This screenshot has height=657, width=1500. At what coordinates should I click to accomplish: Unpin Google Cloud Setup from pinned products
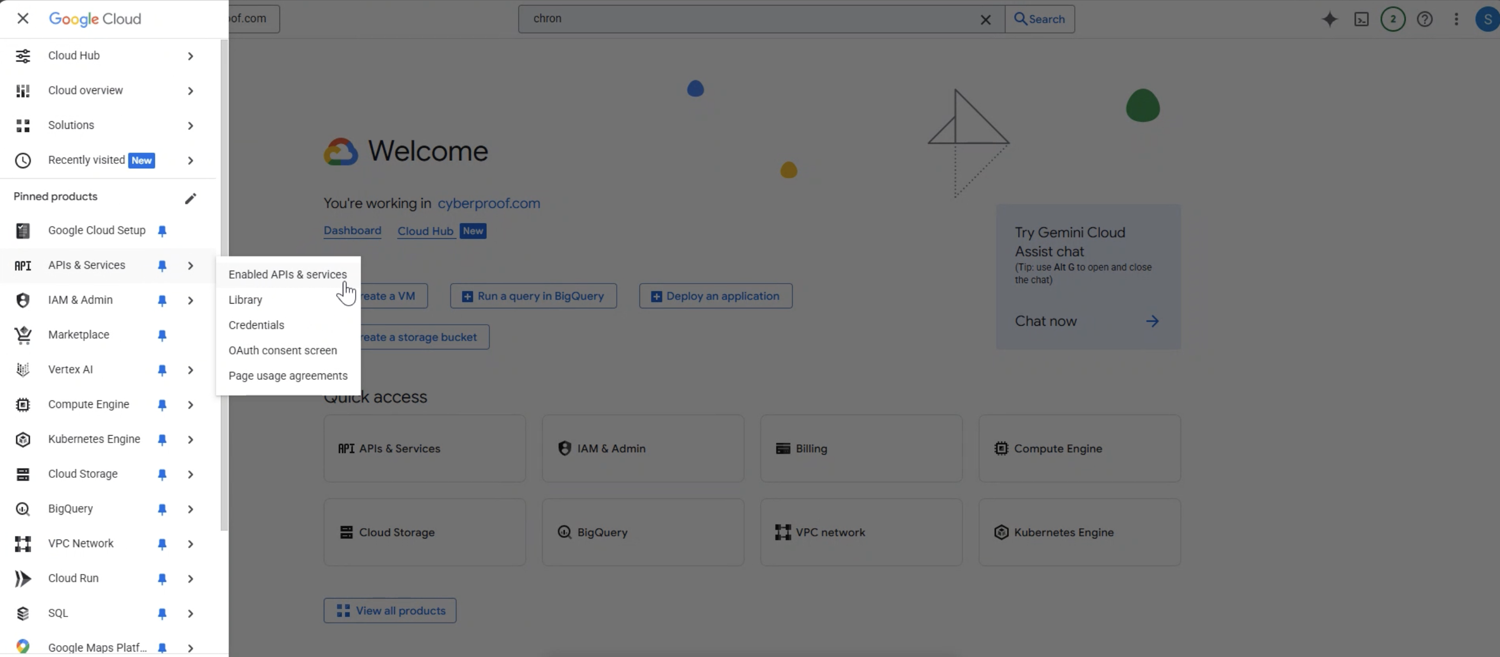[x=162, y=231]
